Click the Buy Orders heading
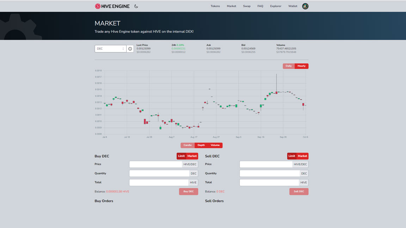The image size is (406, 228). coord(104,201)
